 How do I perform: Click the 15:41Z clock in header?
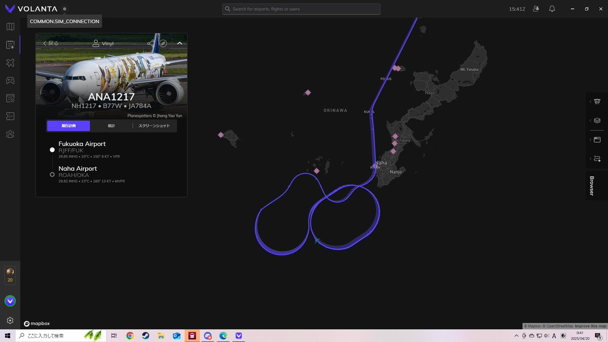coord(517,9)
